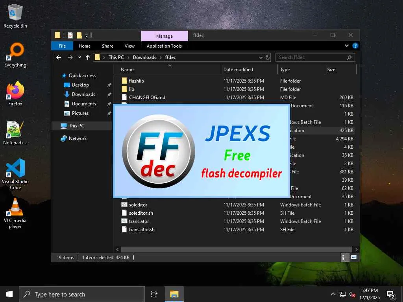Click Downloads in address breadcrumb
Screen dimensions: 403x302
[x=144, y=57]
